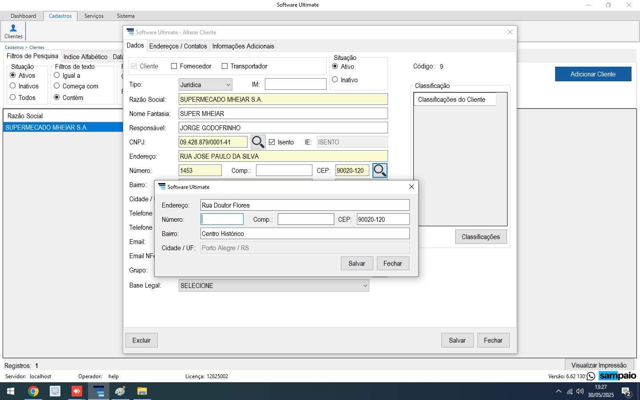
Task: Select Inativos filter radio button
Action: coord(12,86)
